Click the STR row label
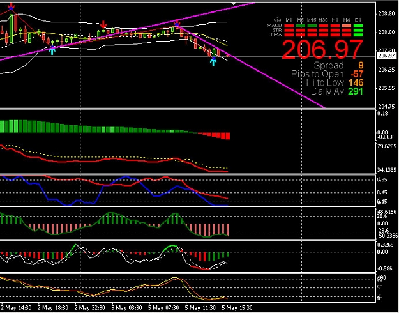 pyautogui.click(x=277, y=30)
